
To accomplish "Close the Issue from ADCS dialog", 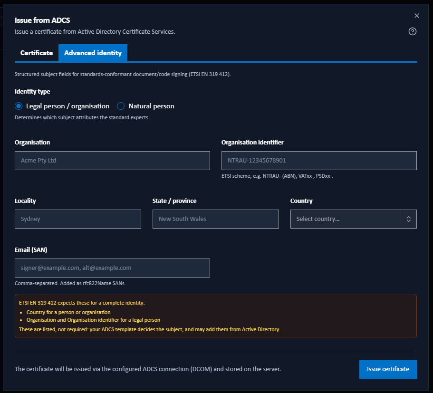I will [x=417, y=16].
